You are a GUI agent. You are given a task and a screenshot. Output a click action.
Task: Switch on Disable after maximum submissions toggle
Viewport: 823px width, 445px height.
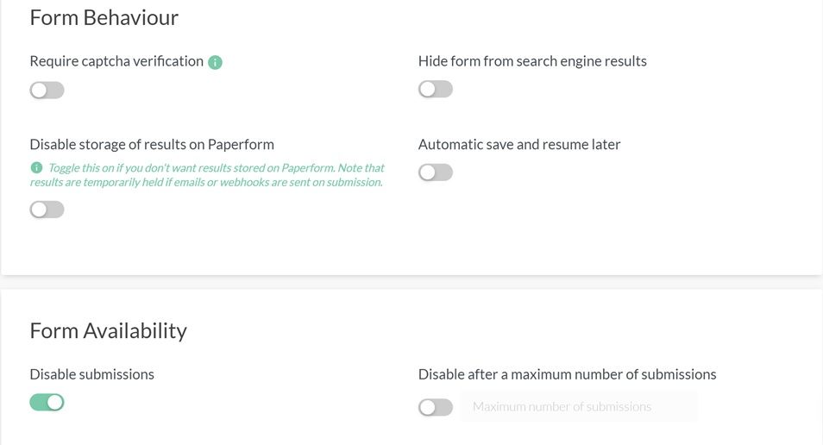[x=436, y=407]
